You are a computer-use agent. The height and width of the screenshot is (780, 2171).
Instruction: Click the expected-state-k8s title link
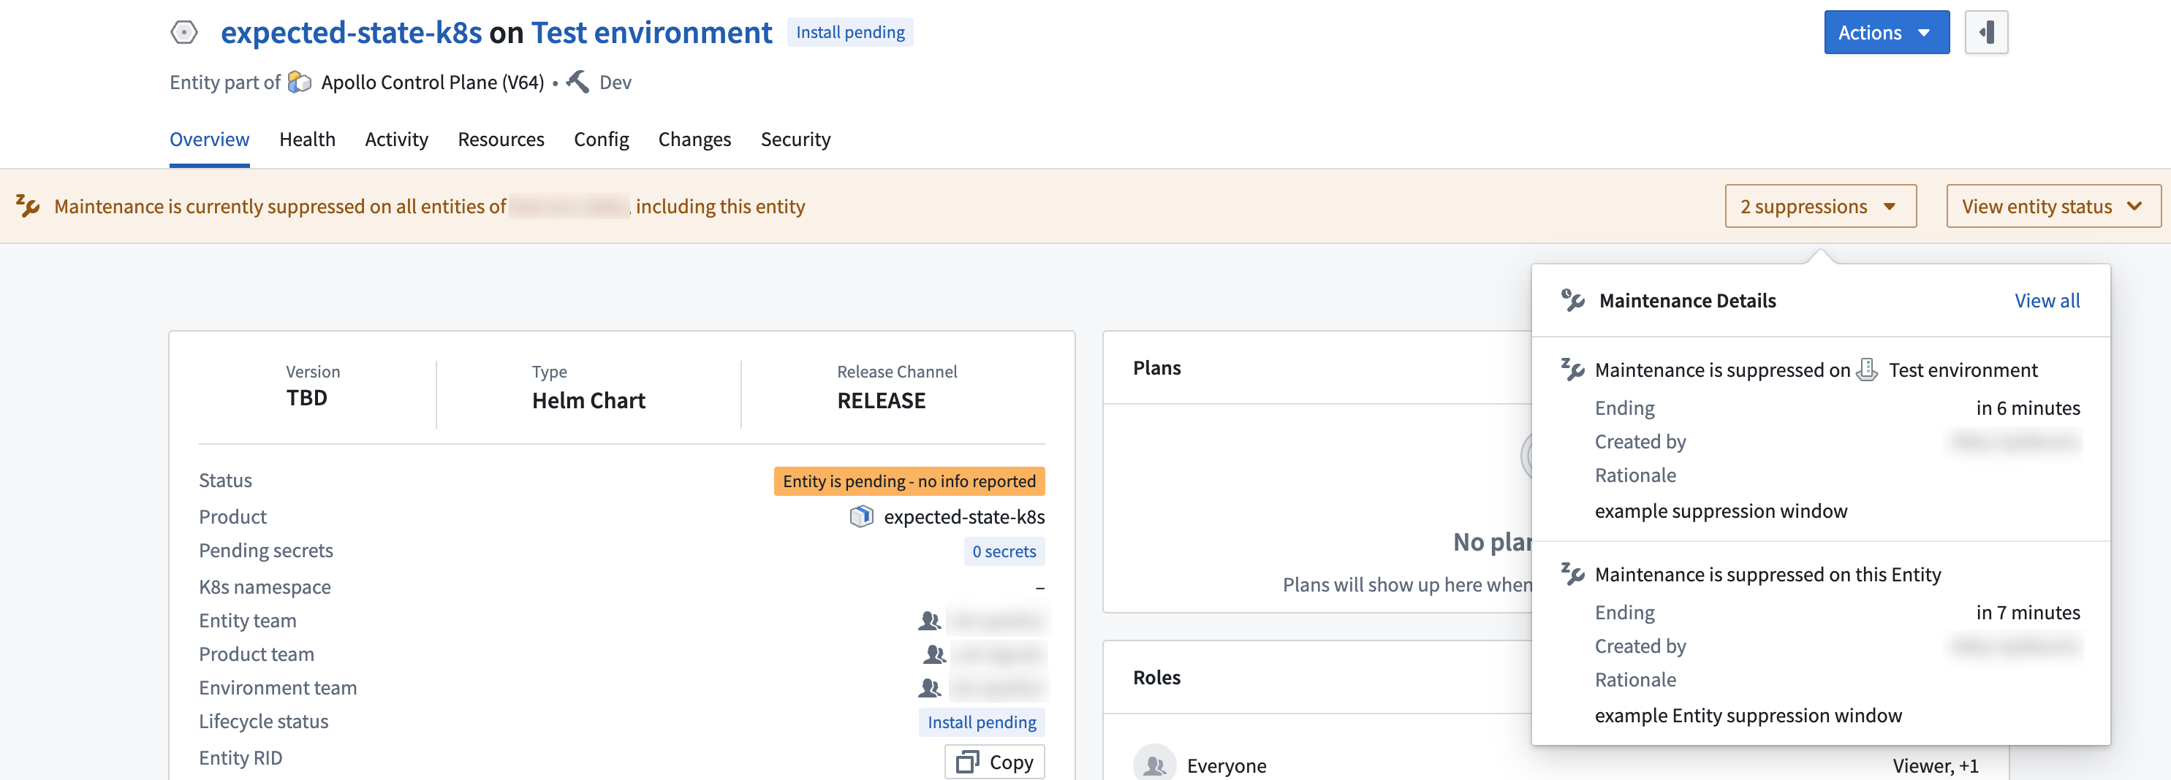(x=351, y=33)
